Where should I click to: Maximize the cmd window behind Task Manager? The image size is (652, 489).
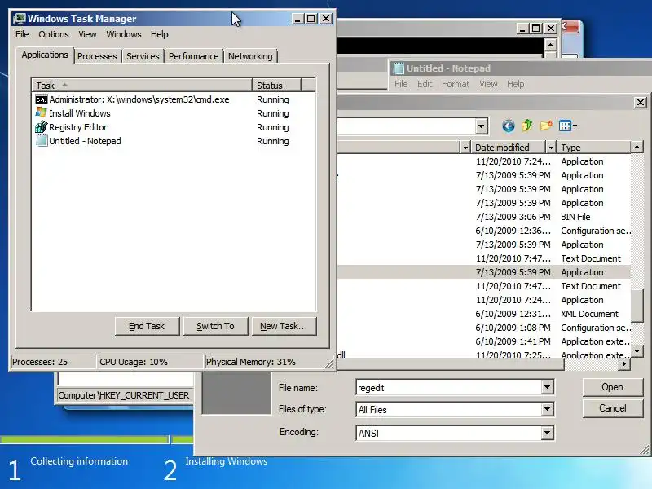(x=535, y=29)
